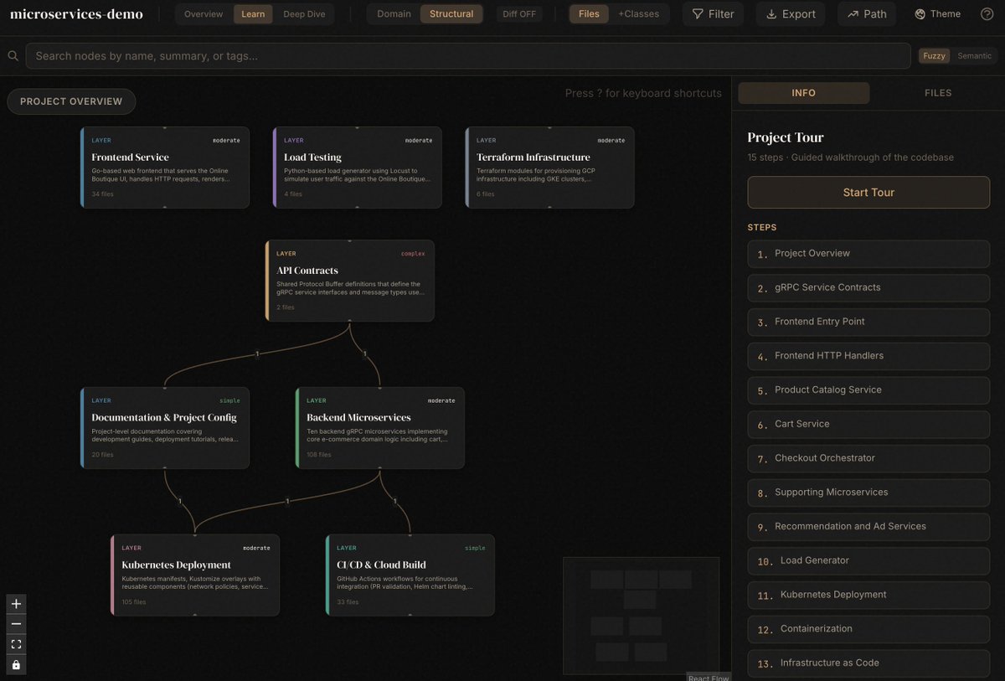Toggle the Diff OFF switch
Image resolution: width=1005 pixels, height=681 pixels.
click(x=519, y=13)
